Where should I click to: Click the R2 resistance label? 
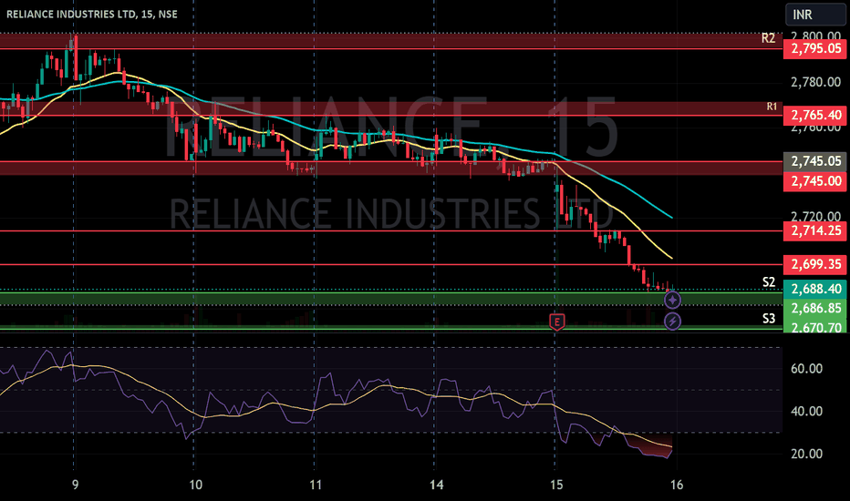[x=768, y=38]
